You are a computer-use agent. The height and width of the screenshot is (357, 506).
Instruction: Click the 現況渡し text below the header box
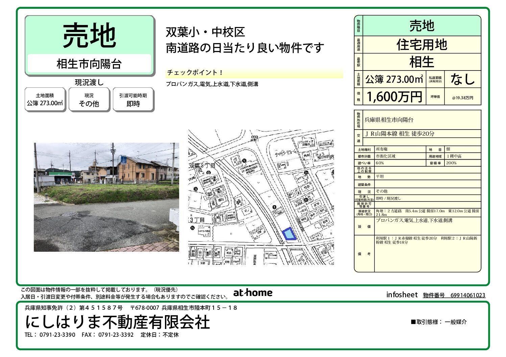[x=89, y=82]
